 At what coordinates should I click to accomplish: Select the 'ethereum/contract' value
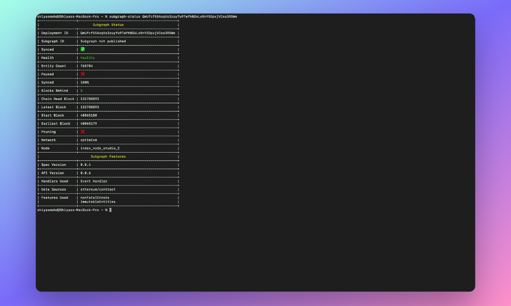tap(98, 189)
